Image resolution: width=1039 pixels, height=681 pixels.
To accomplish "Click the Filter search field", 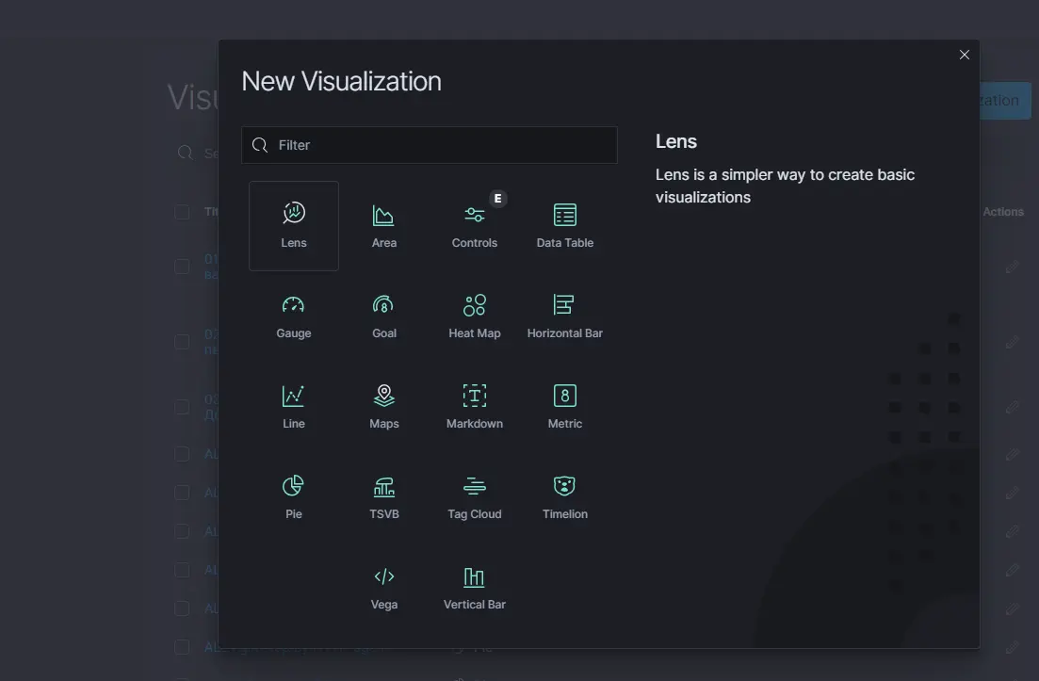I will [443, 145].
